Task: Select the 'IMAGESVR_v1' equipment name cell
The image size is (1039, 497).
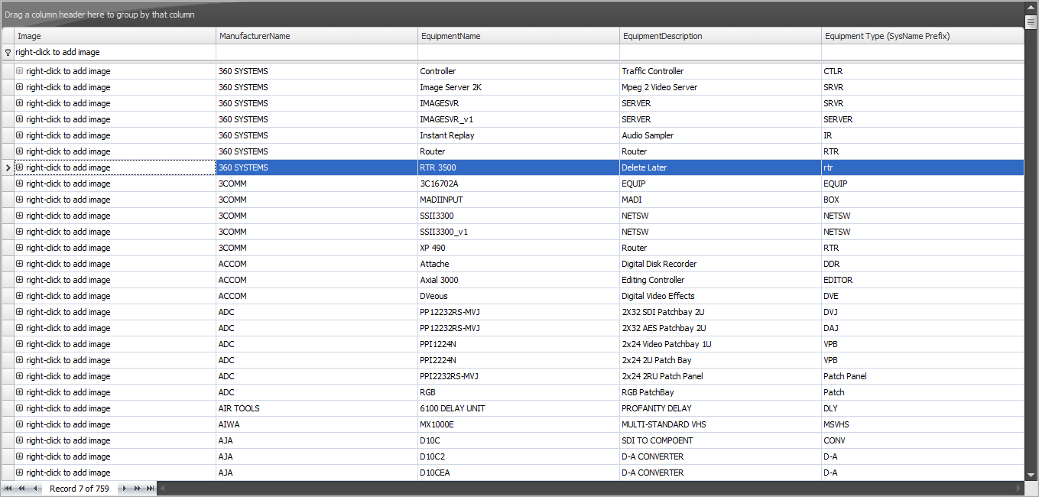Action: [x=518, y=119]
